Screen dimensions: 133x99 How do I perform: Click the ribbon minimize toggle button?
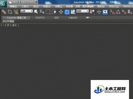pyautogui.click(x=88, y=18)
